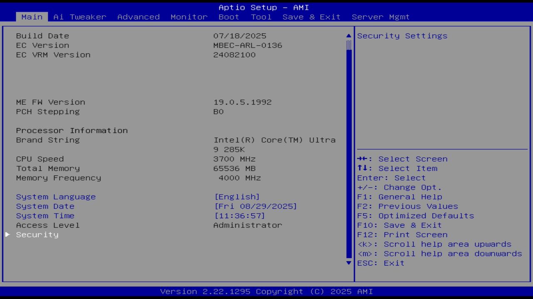Image resolution: width=533 pixels, height=299 pixels.
Task: Click the Total Memory entry
Action: [x=47, y=168]
